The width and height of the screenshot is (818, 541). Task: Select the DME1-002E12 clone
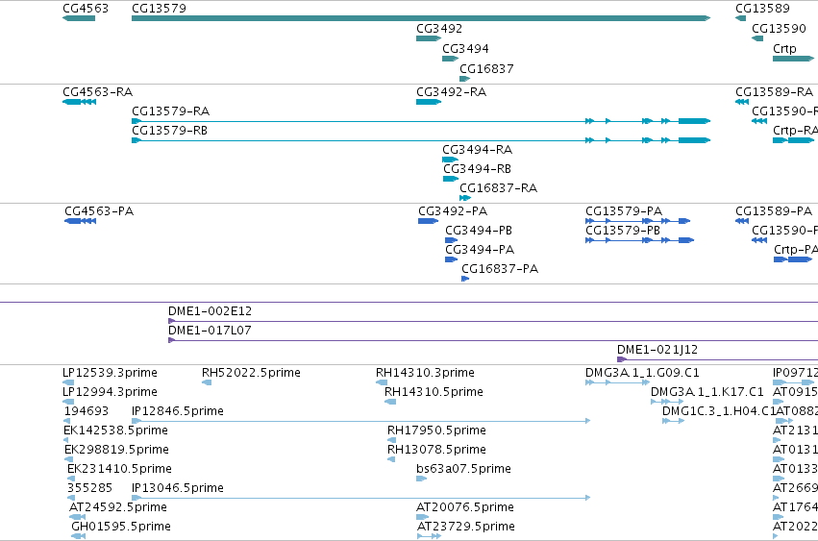493,321
